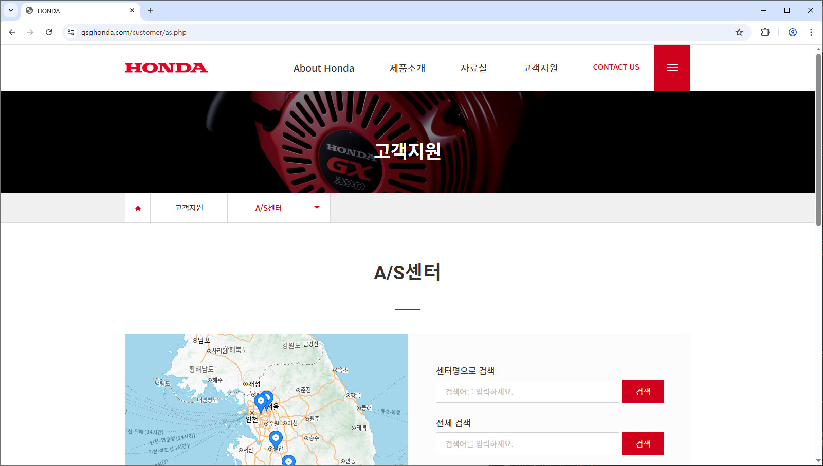Click the 강릉 label on the map
The width and height of the screenshot is (823, 466).
pos(355,395)
